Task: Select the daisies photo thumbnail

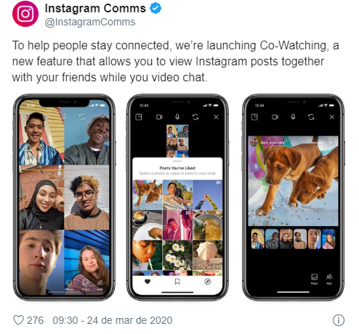Action: 177,256
